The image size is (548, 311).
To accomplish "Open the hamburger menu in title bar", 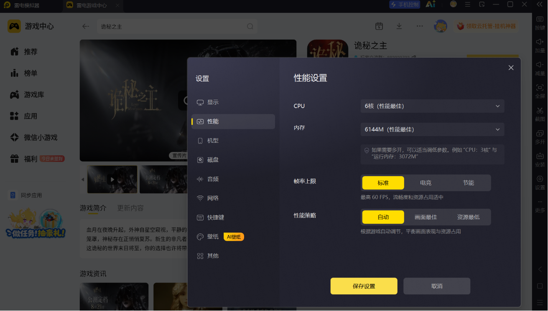I will coord(468,4).
